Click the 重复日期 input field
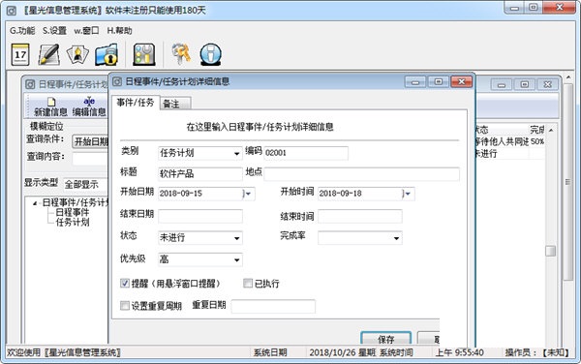Image resolution: width=581 pixels, height=364 pixels. click(273, 306)
